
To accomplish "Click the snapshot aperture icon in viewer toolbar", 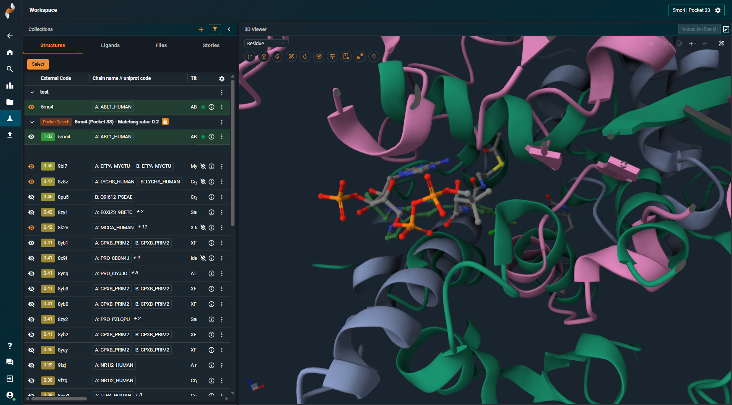I will 319,57.
